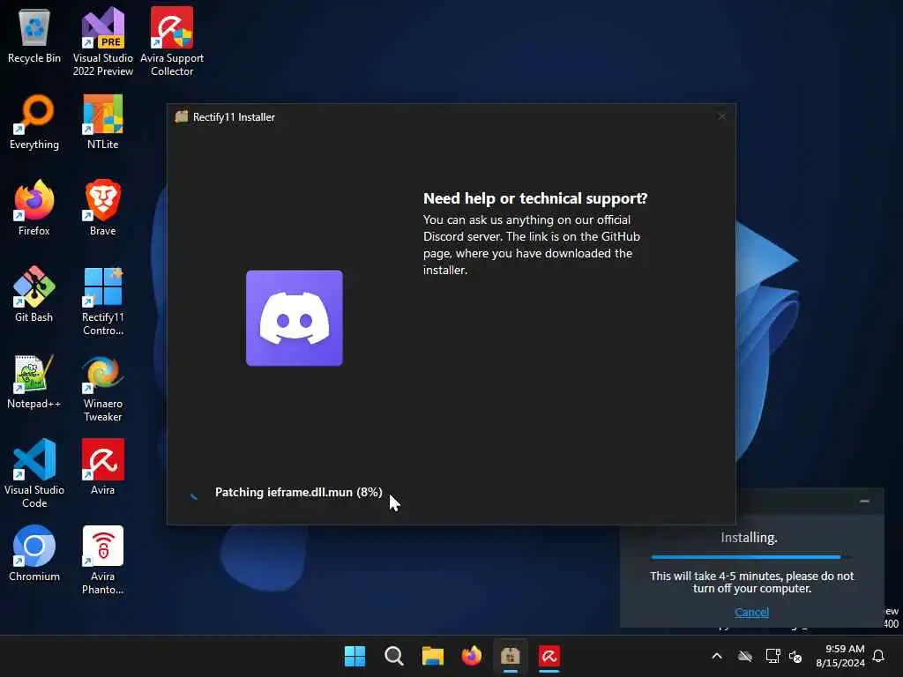This screenshot has height=677, width=903.
Task: Click the Rectify11 Installer title bar icon
Action: [x=182, y=116]
